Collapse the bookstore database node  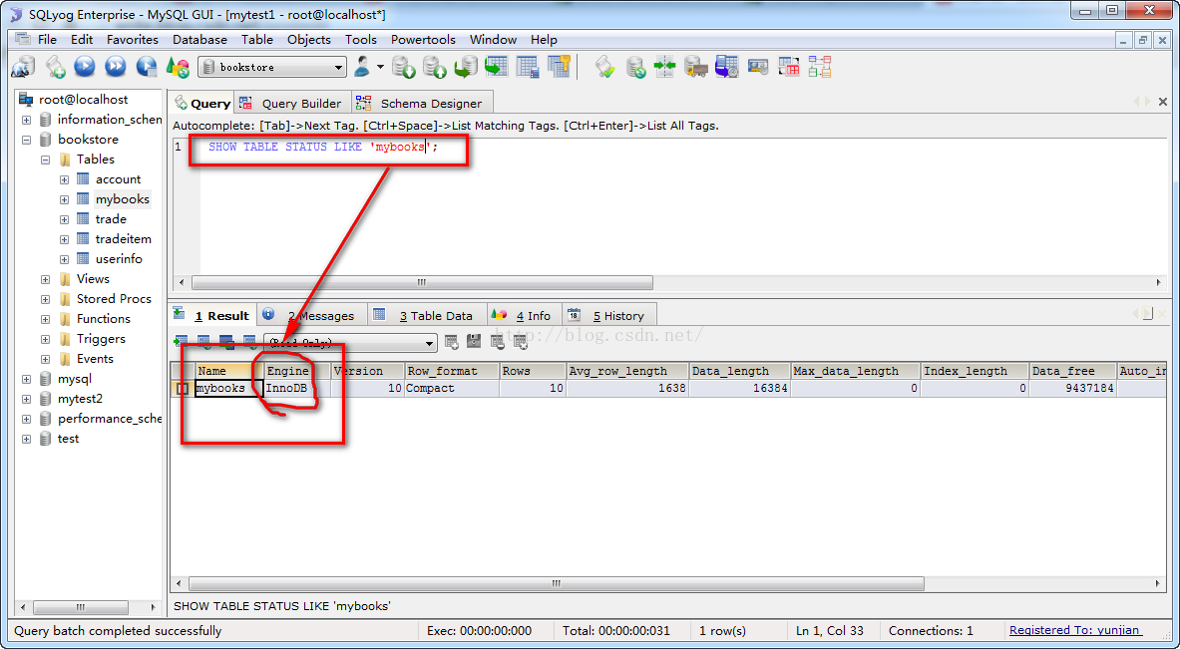click(26, 140)
